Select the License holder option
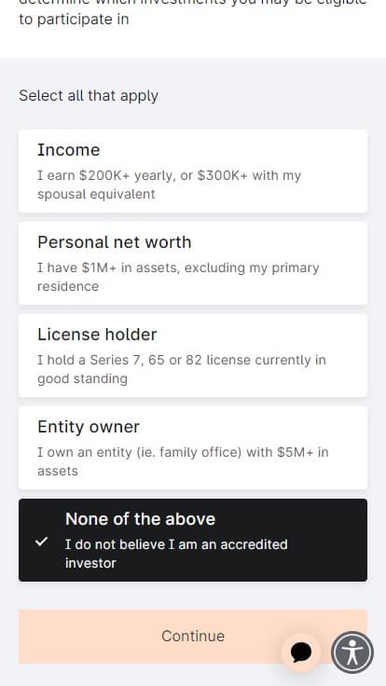 [193, 356]
